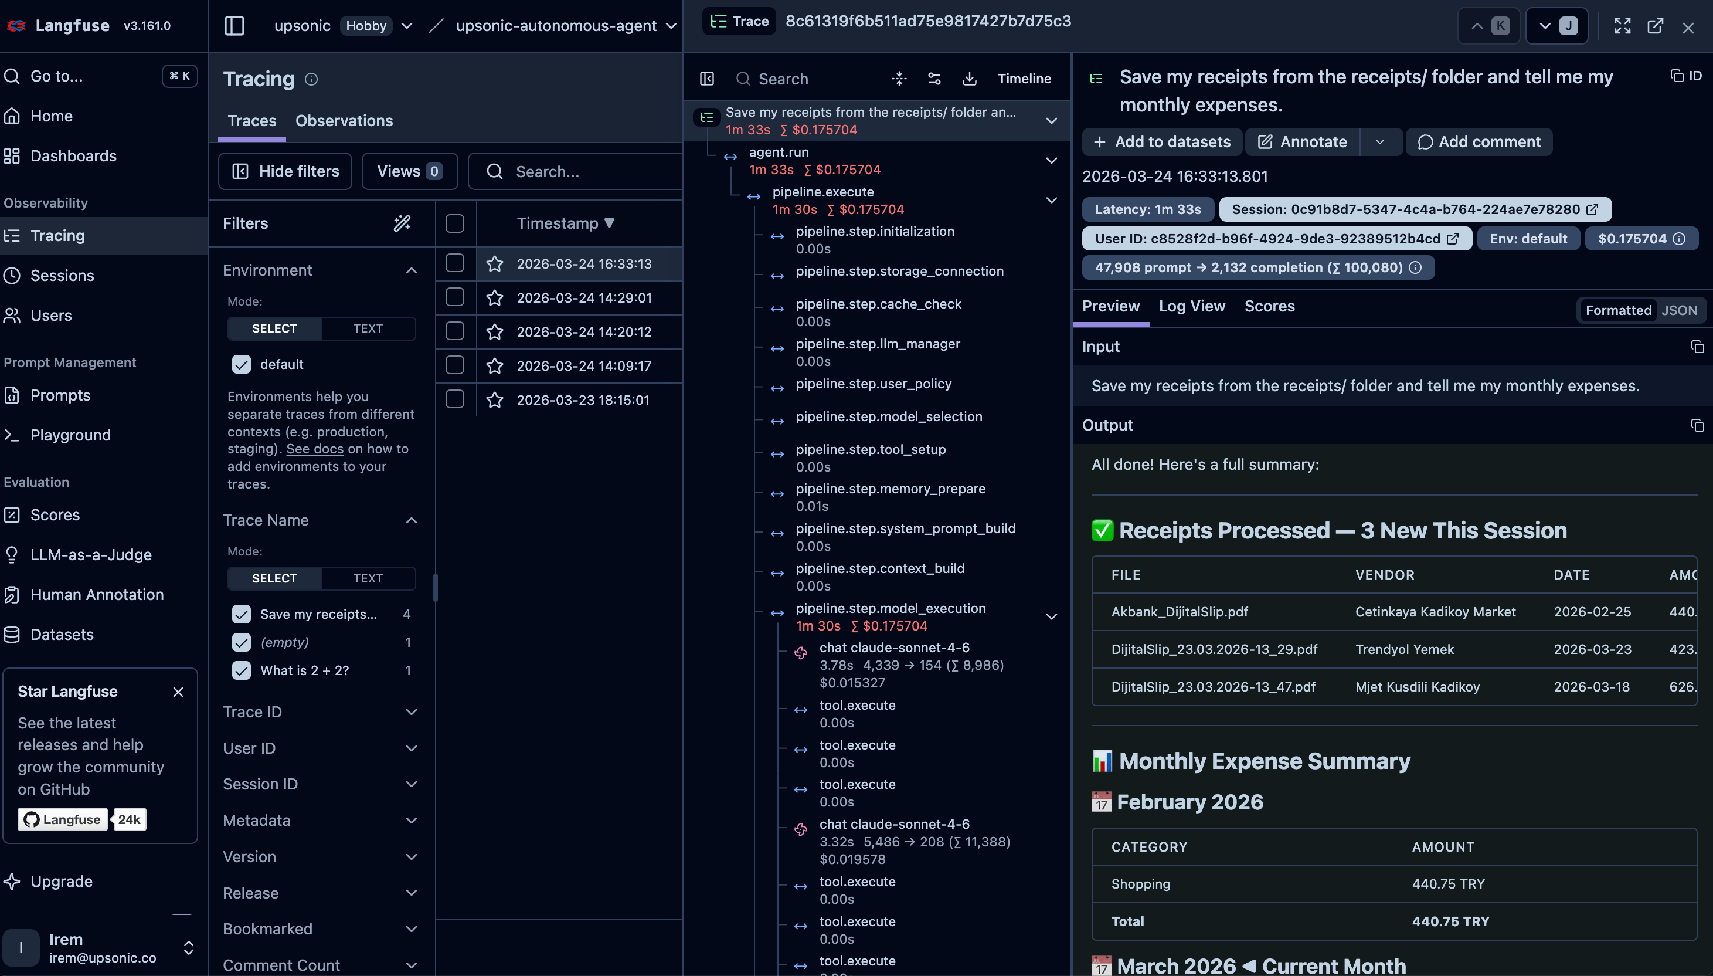Check the 2026-03-23 18:15:01 row checkbox
Viewport: 1713px width, 976px height.
[x=455, y=399]
